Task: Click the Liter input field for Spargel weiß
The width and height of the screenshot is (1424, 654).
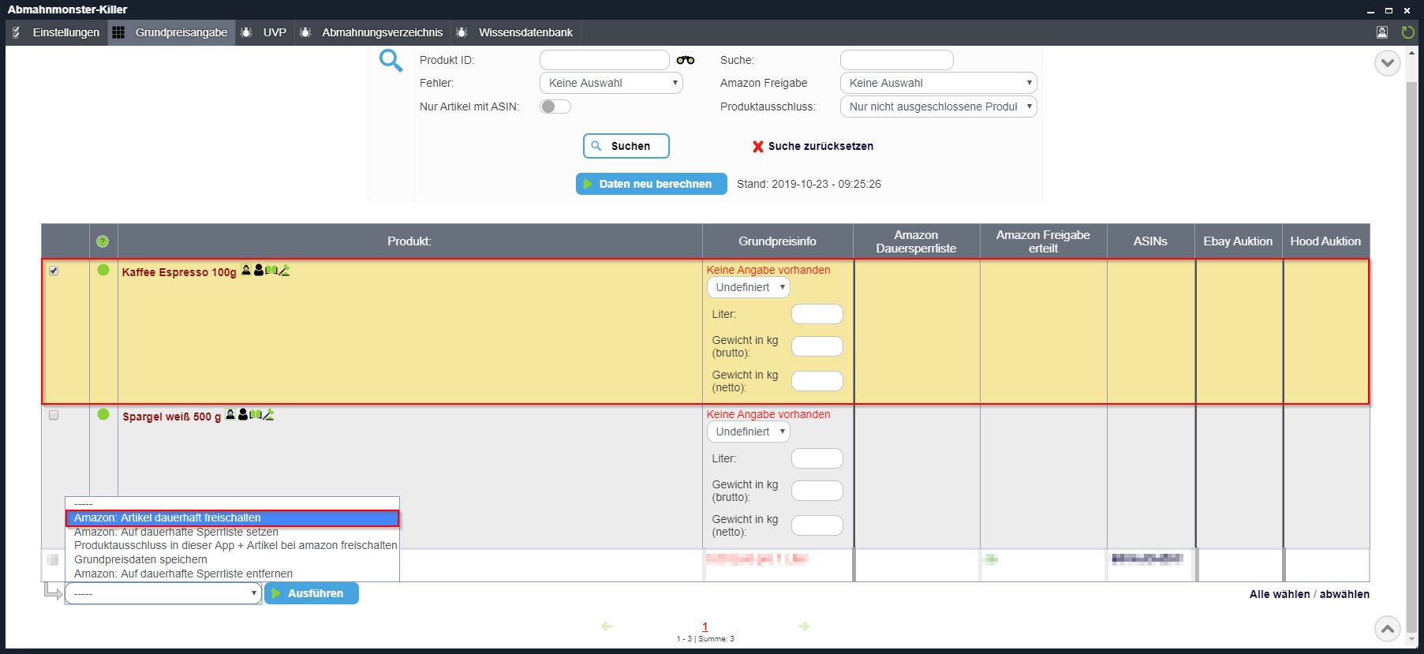Action: tap(817, 458)
